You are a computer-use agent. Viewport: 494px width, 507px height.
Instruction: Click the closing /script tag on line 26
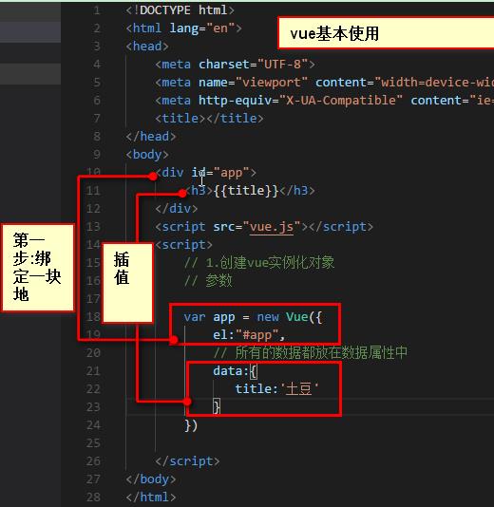pos(187,461)
